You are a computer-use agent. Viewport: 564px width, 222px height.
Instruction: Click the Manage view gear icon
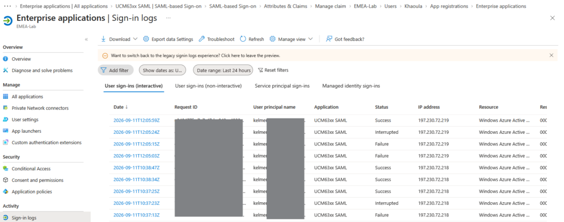click(x=273, y=39)
